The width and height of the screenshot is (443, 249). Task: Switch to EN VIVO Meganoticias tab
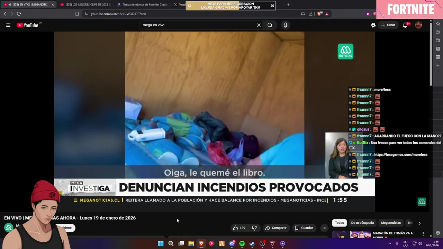tap(28, 4)
